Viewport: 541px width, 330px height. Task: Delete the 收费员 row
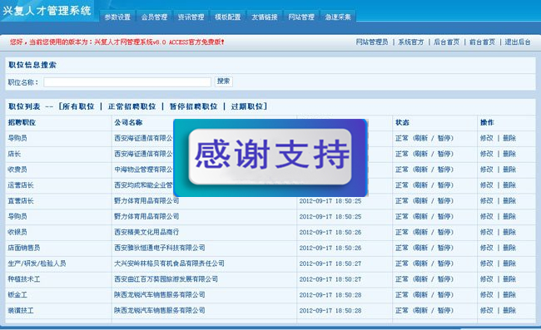coord(509,170)
